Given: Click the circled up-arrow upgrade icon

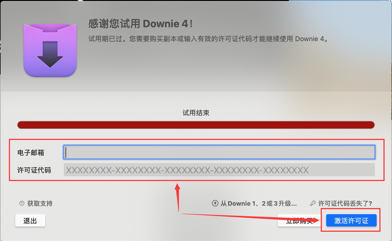Looking at the screenshot, I should click(215, 203).
